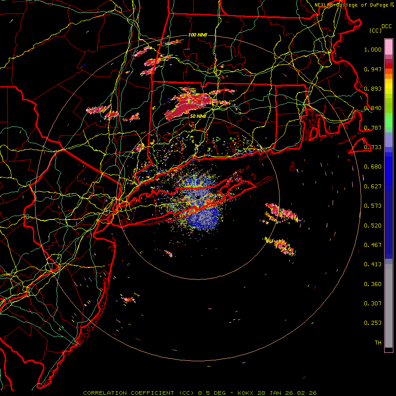Click the blue-gray clutter blob south of Long Island

pos(204,218)
